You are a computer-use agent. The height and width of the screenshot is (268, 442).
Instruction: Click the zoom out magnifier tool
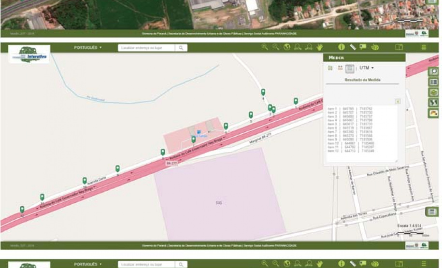[x=276, y=47]
